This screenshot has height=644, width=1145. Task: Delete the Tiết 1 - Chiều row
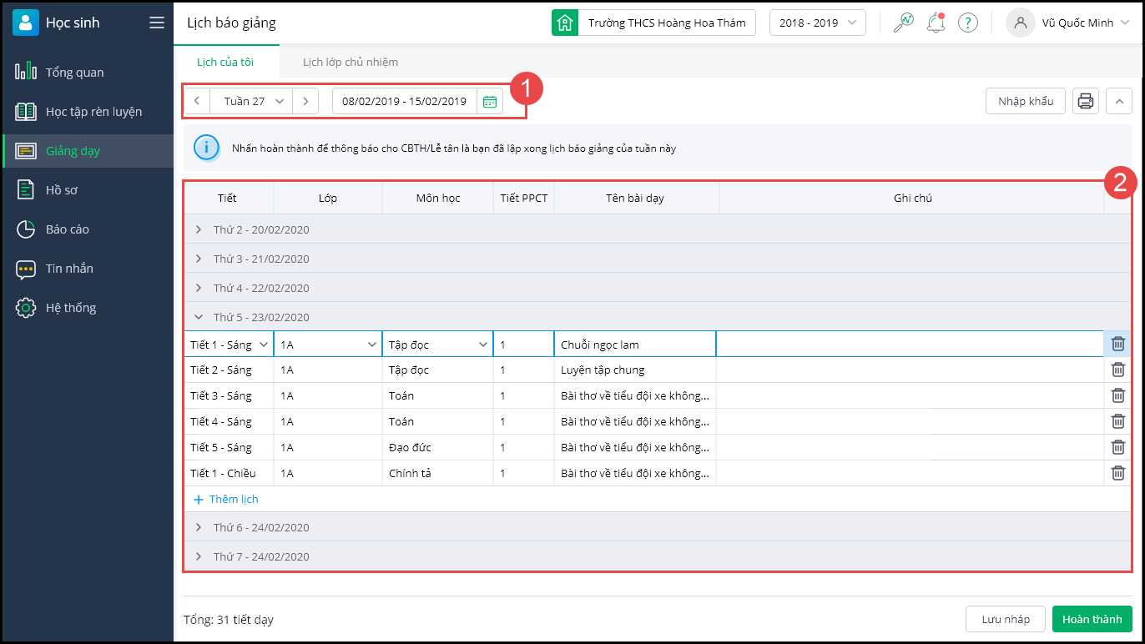pyautogui.click(x=1117, y=473)
